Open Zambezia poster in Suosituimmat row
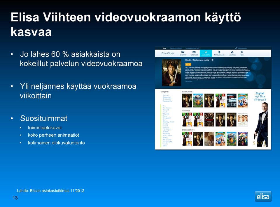 point(242,100)
